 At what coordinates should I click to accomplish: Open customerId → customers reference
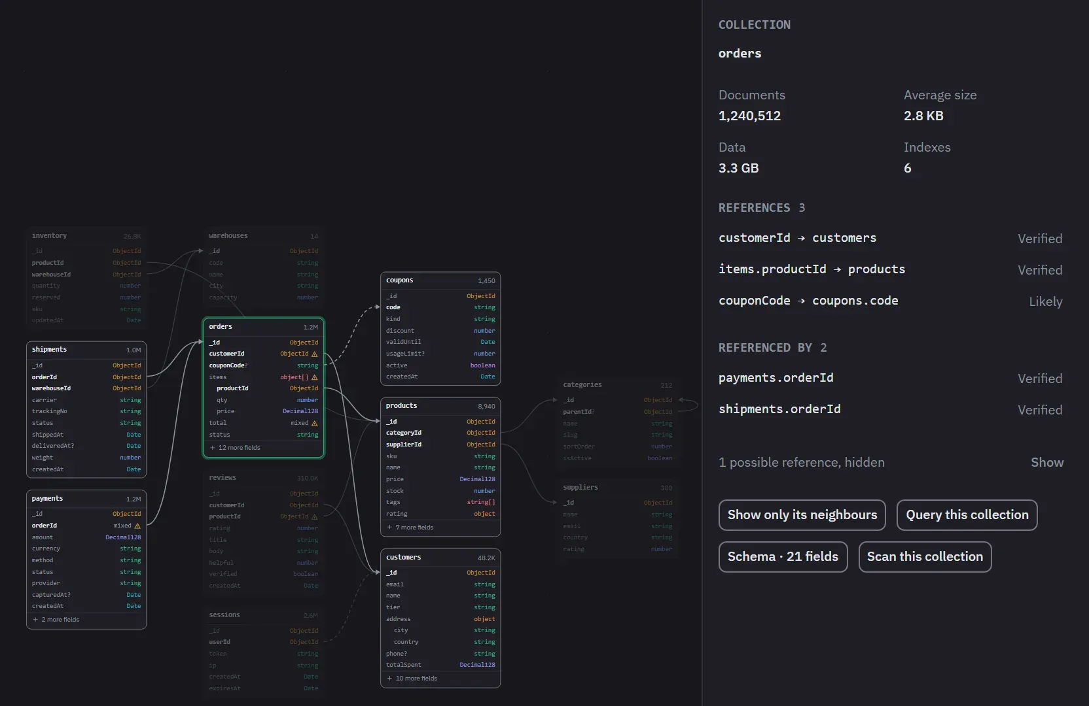891,239
